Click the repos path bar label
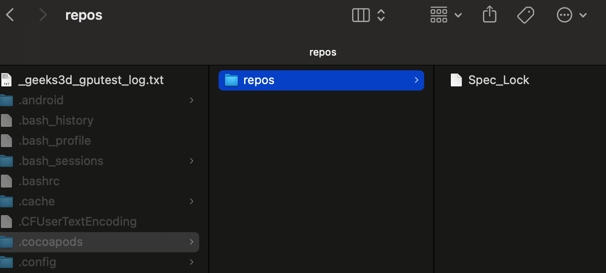 click(x=323, y=52)
